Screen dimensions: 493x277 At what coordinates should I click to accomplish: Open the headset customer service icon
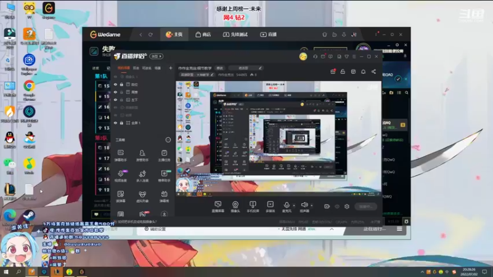pos(315,57)
